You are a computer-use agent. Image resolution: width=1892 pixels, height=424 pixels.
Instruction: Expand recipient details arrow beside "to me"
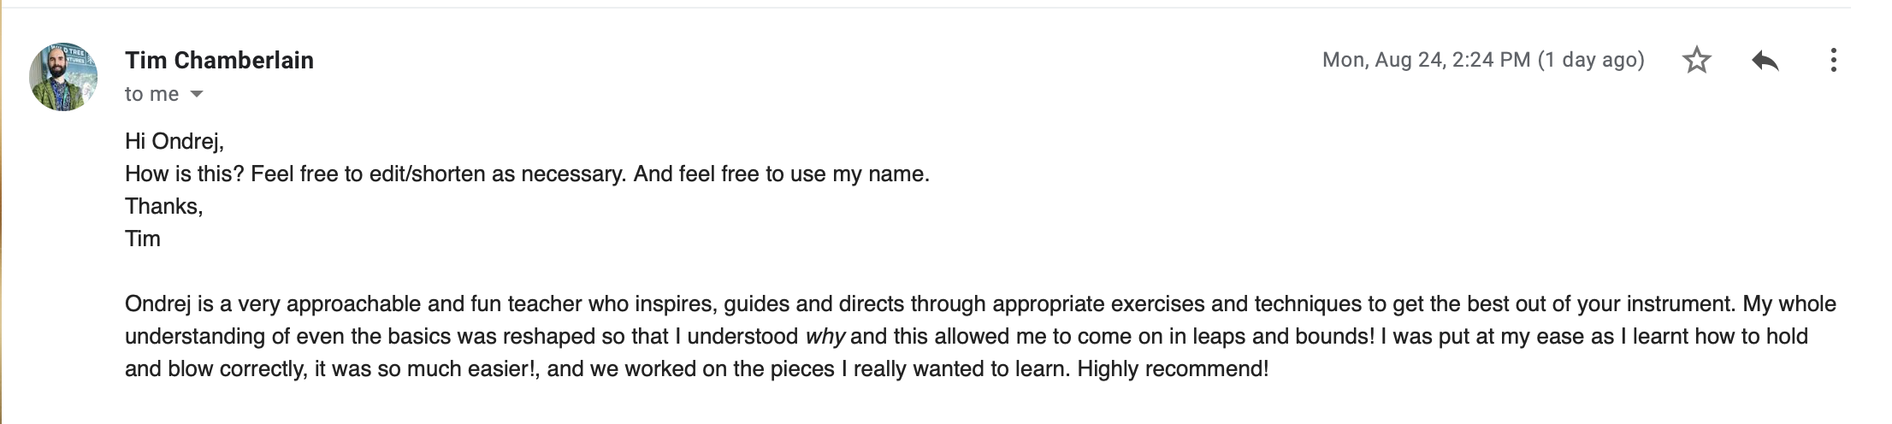[197, 94]
